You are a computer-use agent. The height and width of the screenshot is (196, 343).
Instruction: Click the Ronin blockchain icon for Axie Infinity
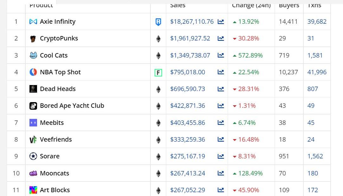(x=158, y=22)
